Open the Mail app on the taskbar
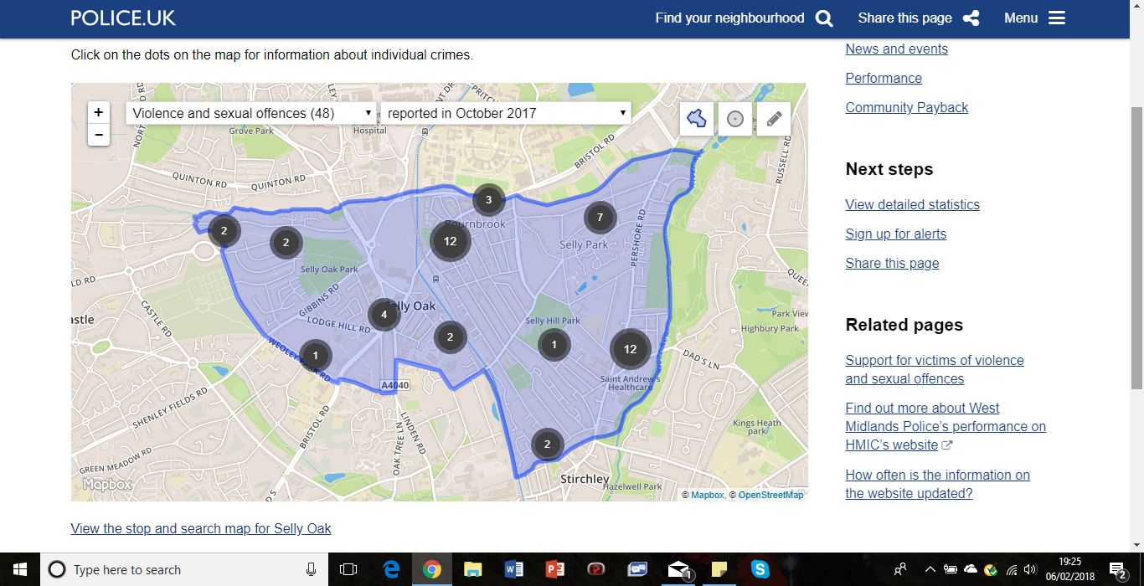The width and height of the screenshot is (1144, 586). [678, 569]
